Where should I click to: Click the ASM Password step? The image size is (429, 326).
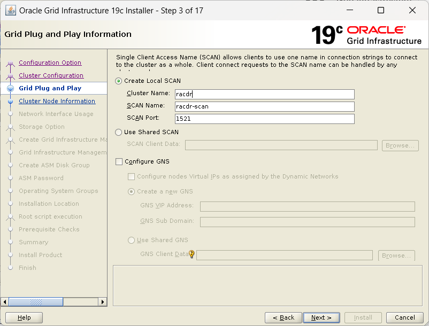click(x=41, y=178)
